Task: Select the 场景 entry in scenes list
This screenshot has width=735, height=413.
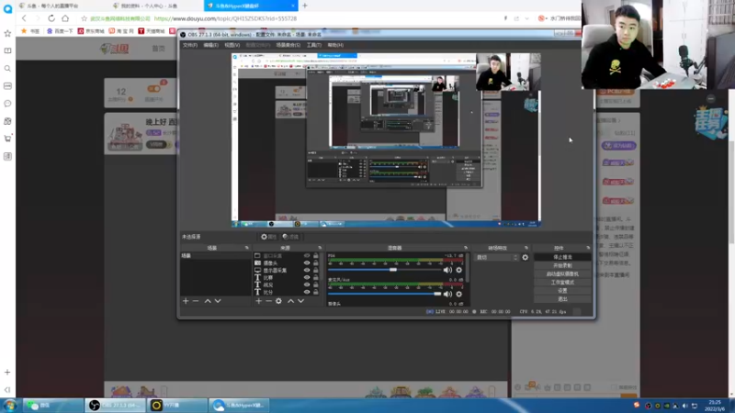Action: pos(216,256)
